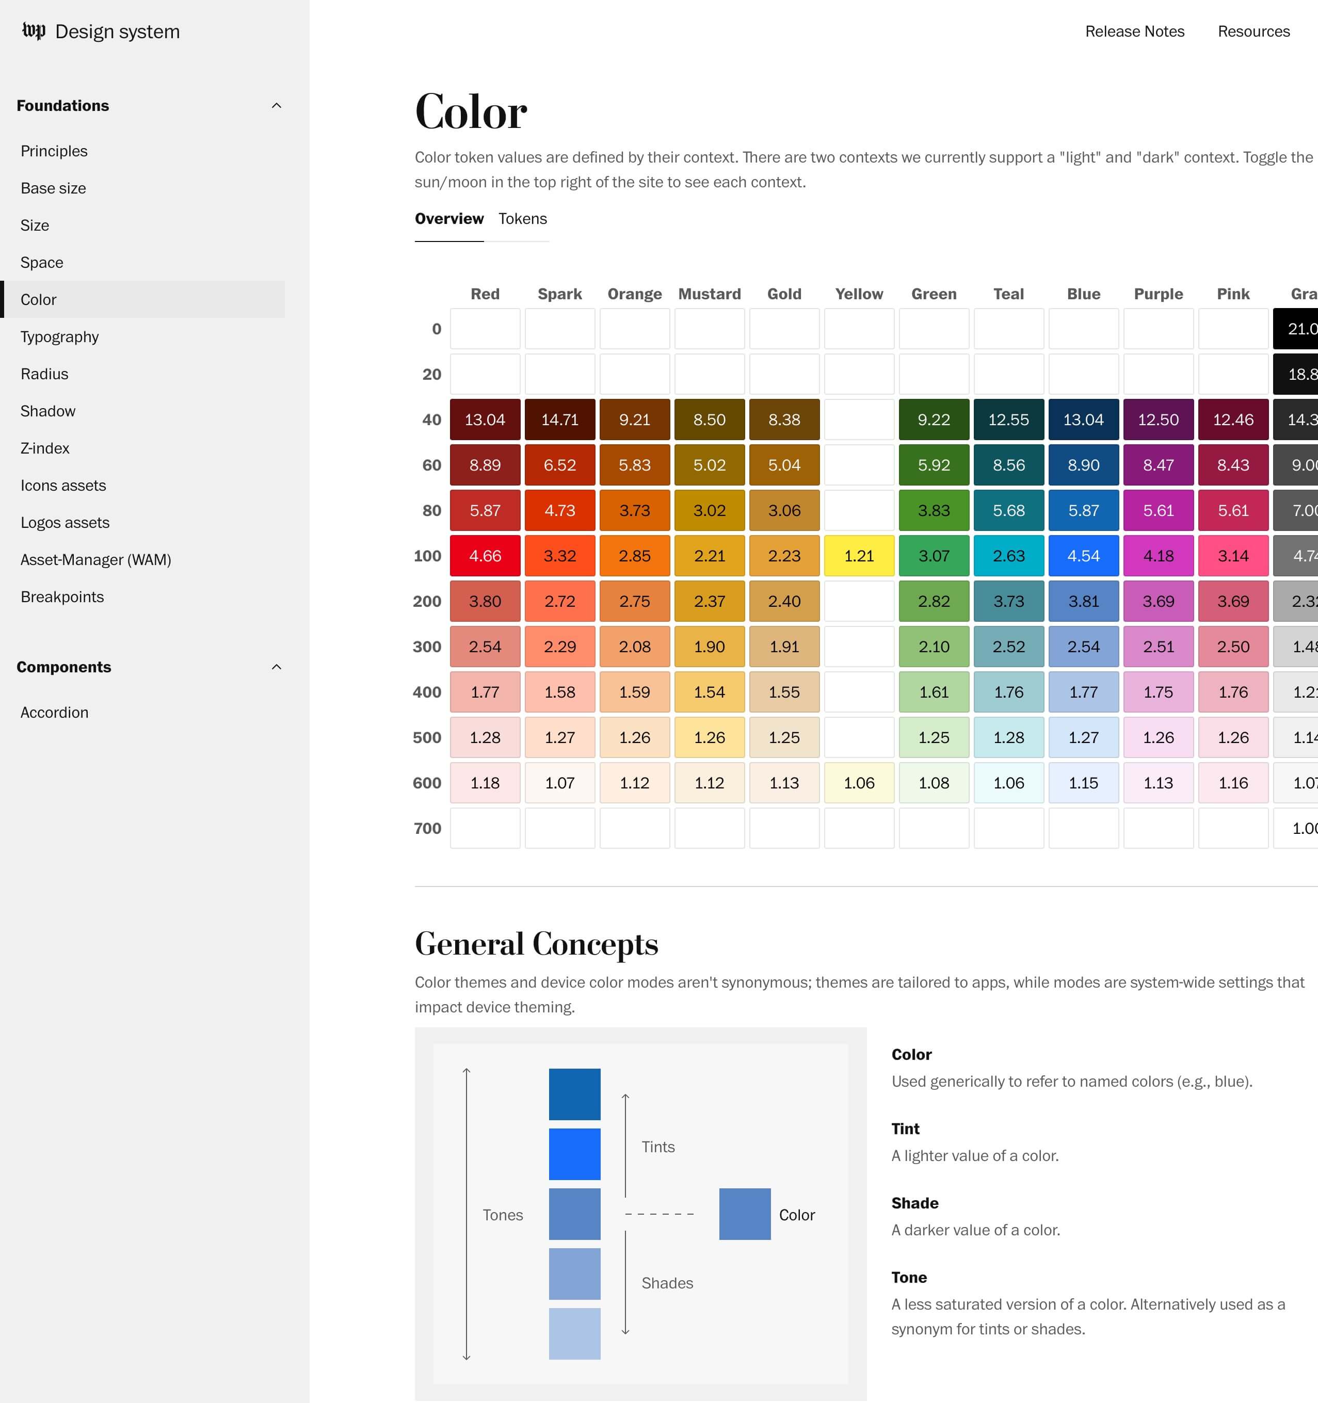The image size is (1318, 1403).
Task: Click the Color square in the diagram
Action: click(745, 1215)
